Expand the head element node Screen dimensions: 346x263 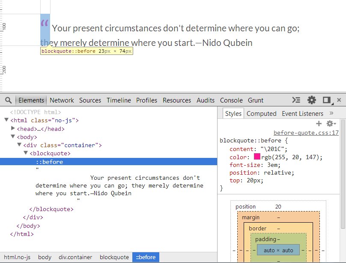click(13, 128)
